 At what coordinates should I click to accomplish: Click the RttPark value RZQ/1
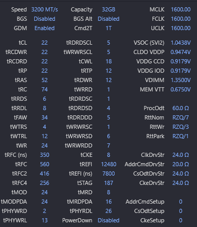pyautogui.click(x=180, y=136)
